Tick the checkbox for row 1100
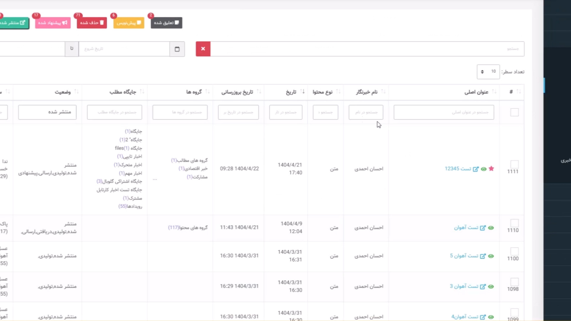Image resolution: width=571 pixels, height=321 pixels. point(514,251)
